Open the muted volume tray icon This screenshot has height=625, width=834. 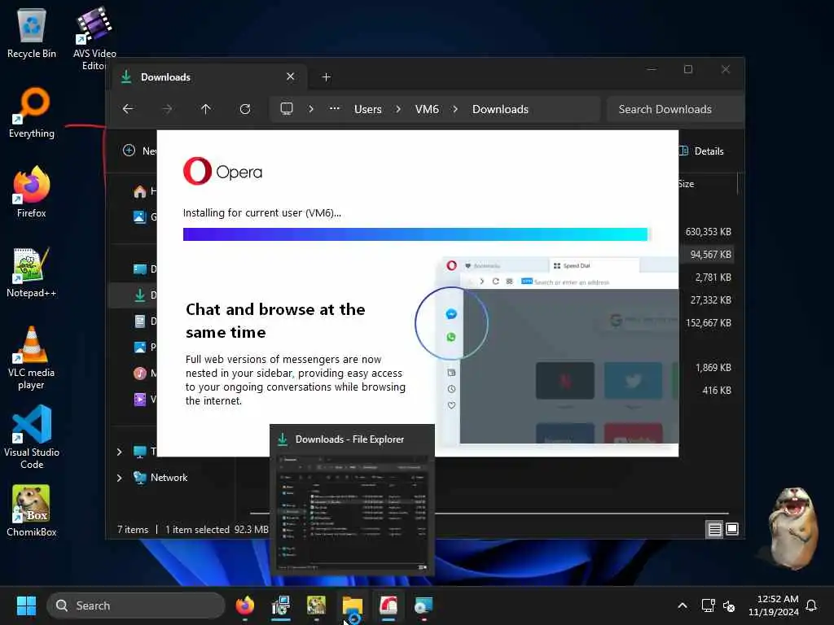pos(729,605)
